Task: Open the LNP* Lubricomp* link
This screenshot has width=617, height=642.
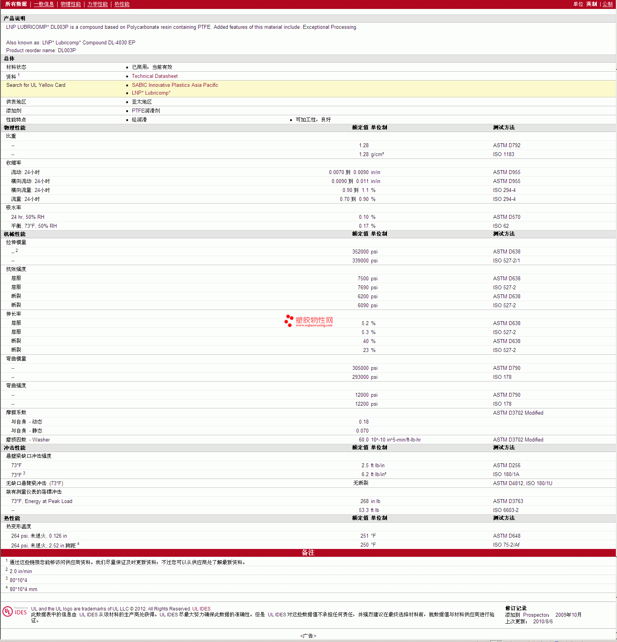Action: pyautogui.click(x=151, y=93)
